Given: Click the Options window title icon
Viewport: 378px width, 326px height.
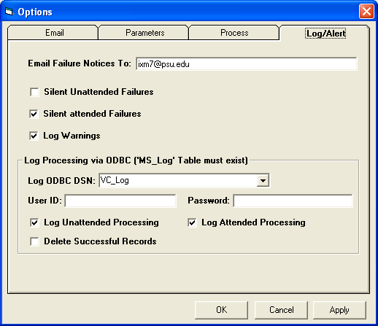Looking at the screenshot, I should pos(9,12).
